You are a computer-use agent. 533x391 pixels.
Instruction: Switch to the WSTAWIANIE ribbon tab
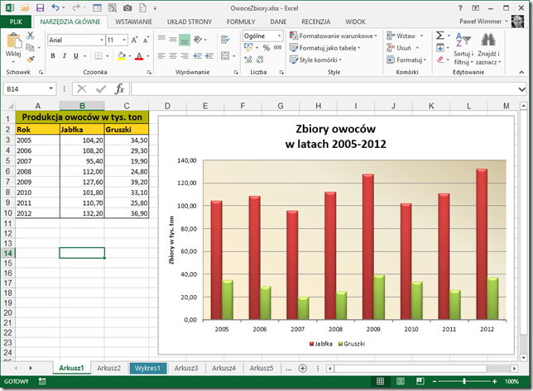click(133, 21)
